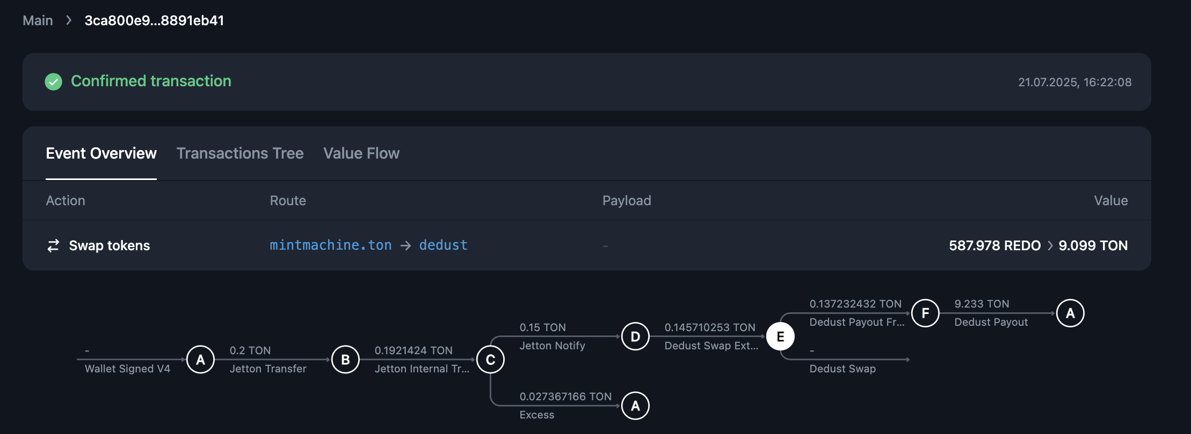Click the arrow between mintmachine.ton and dedust
Viewport: 1191px width, 434px height.
(405, 245)
